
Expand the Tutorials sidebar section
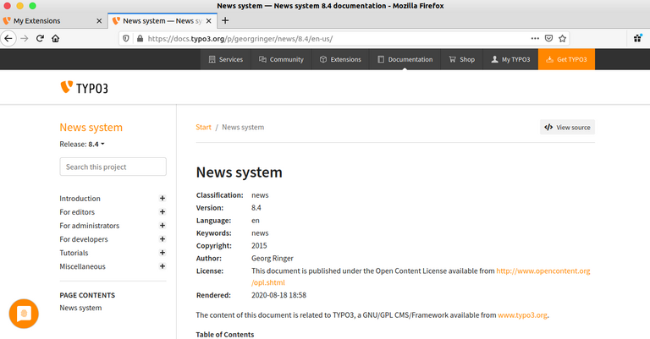click(x=162, y=253)
